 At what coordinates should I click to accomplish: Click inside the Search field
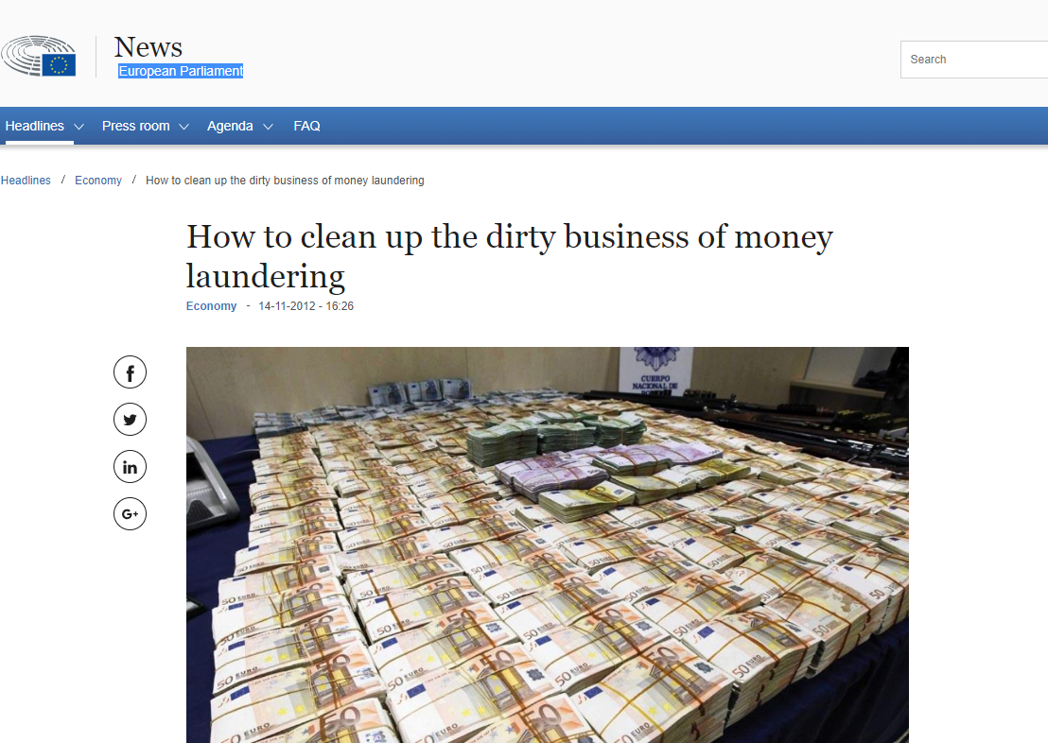[x=974, y=60]
